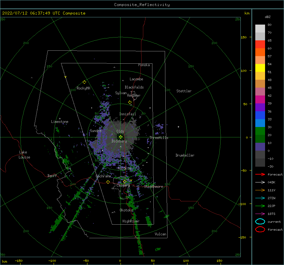284x265 pixels.
Task: Click the km unit label at bottom left
Action: coord(5,262)
